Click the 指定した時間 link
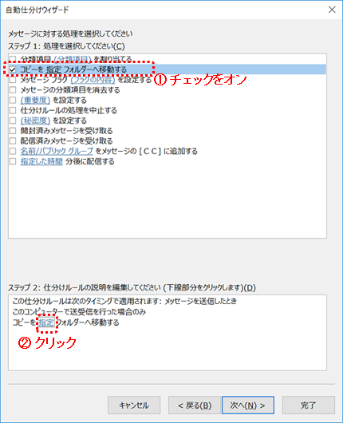 point(41,161)
